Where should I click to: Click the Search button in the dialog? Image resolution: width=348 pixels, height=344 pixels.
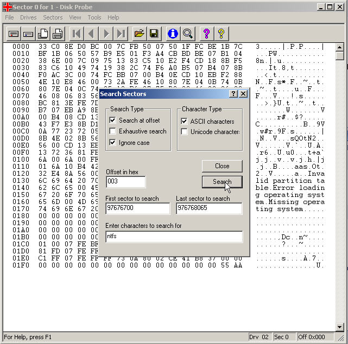click(x=222, y=182)
